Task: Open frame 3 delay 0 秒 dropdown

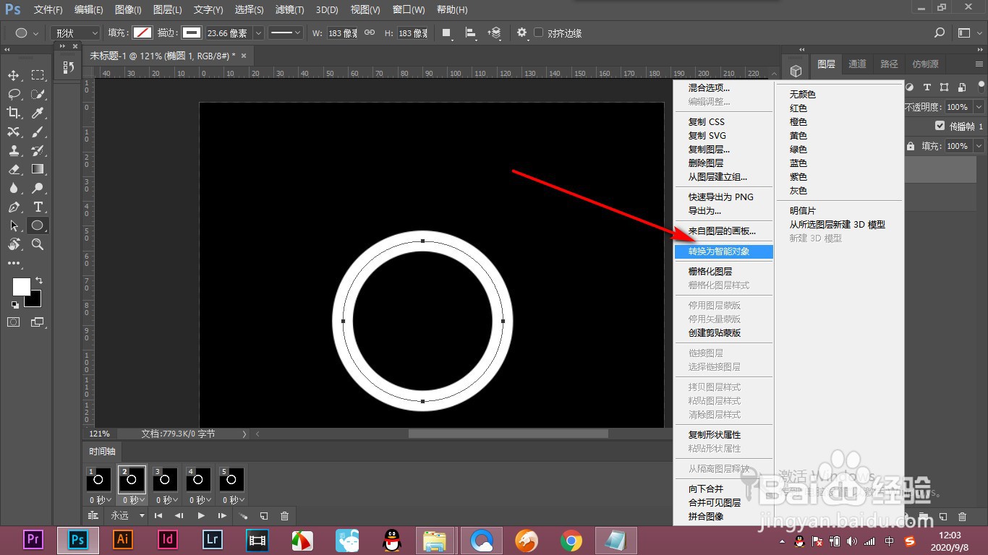Action: 166,500
